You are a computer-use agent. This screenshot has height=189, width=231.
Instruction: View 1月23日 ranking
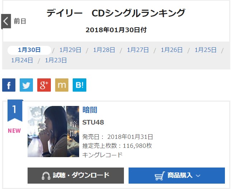pyautogui.click(x=56, y=60)
